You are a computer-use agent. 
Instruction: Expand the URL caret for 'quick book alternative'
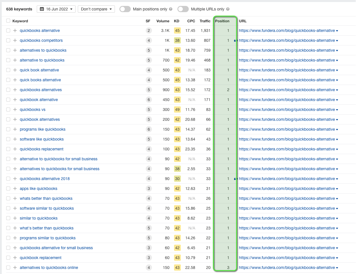coord(337,70)
